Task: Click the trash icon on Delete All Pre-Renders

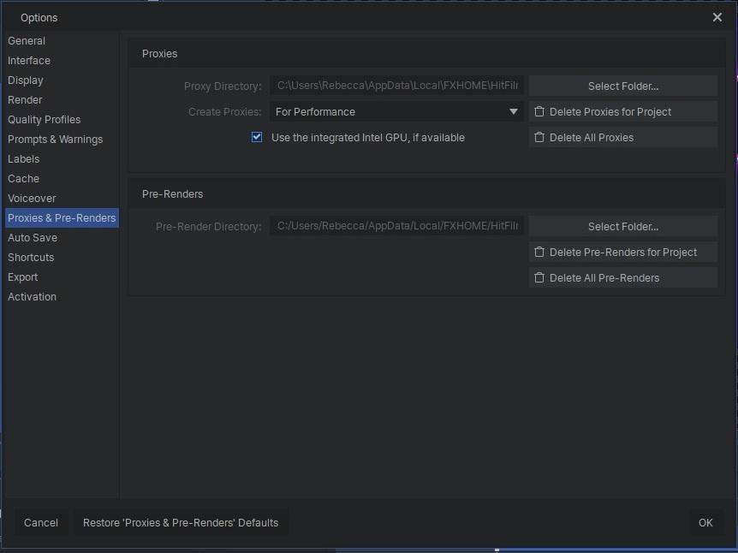Action: tap(540, 277)
